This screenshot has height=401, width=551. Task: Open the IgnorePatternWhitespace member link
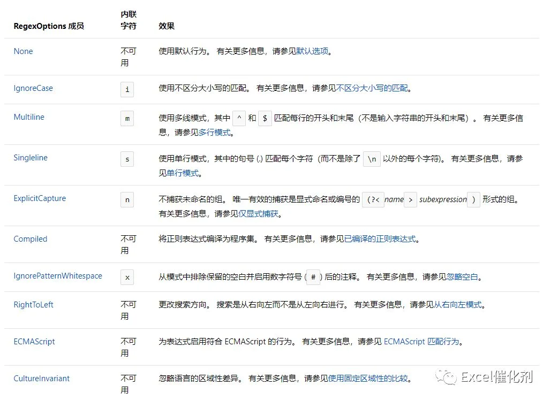(x=58, y=276)
